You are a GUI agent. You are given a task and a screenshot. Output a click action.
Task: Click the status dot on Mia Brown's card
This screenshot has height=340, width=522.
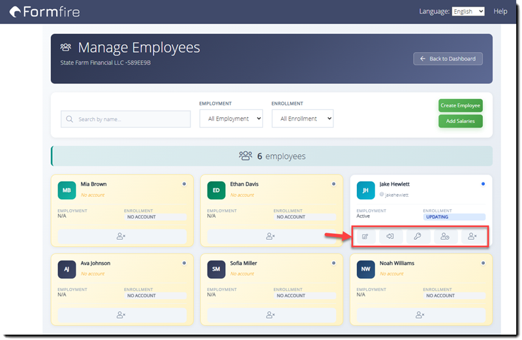(x=184, y=184)
